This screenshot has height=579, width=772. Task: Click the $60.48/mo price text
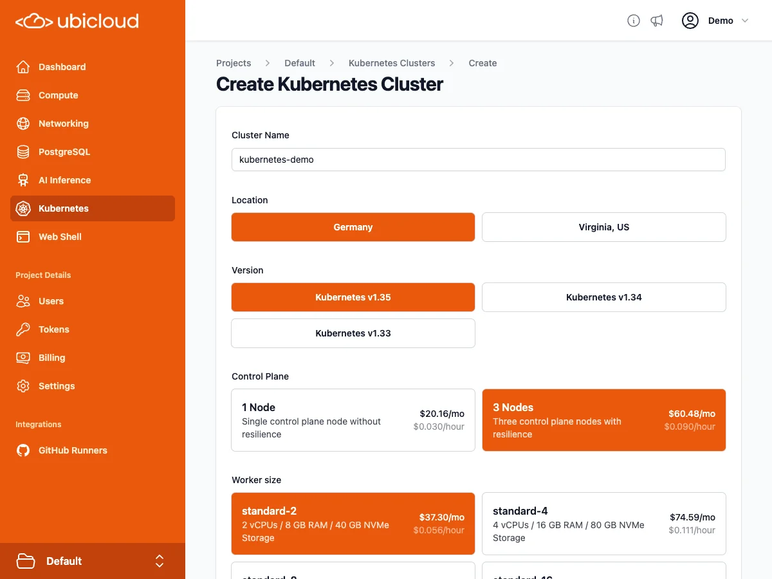692,414
